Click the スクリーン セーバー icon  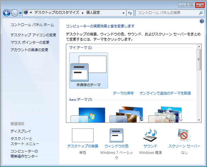tap(184, 135)
